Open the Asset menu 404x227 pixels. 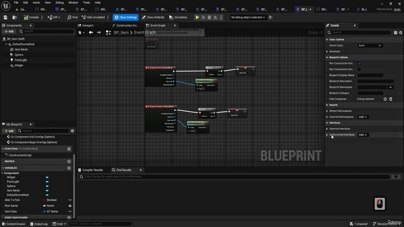36,3
